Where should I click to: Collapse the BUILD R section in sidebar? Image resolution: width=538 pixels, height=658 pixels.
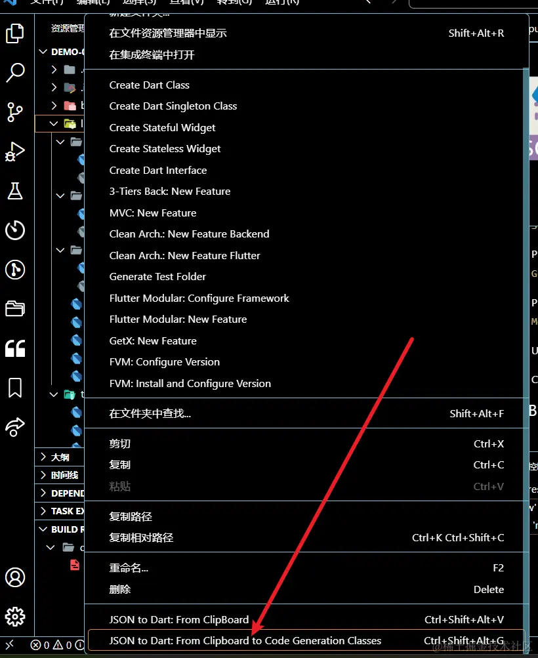(60, 529)
